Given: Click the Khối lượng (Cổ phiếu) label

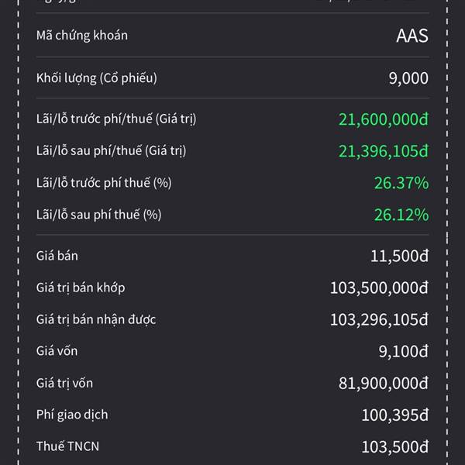Looking at the screenshot, I should (97, 78).
